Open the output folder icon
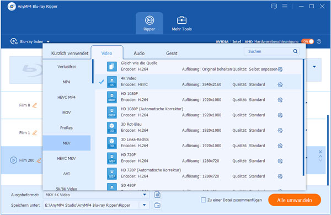Screen dimensions: 331x215 pyautogui.click(x=157, y=205)
